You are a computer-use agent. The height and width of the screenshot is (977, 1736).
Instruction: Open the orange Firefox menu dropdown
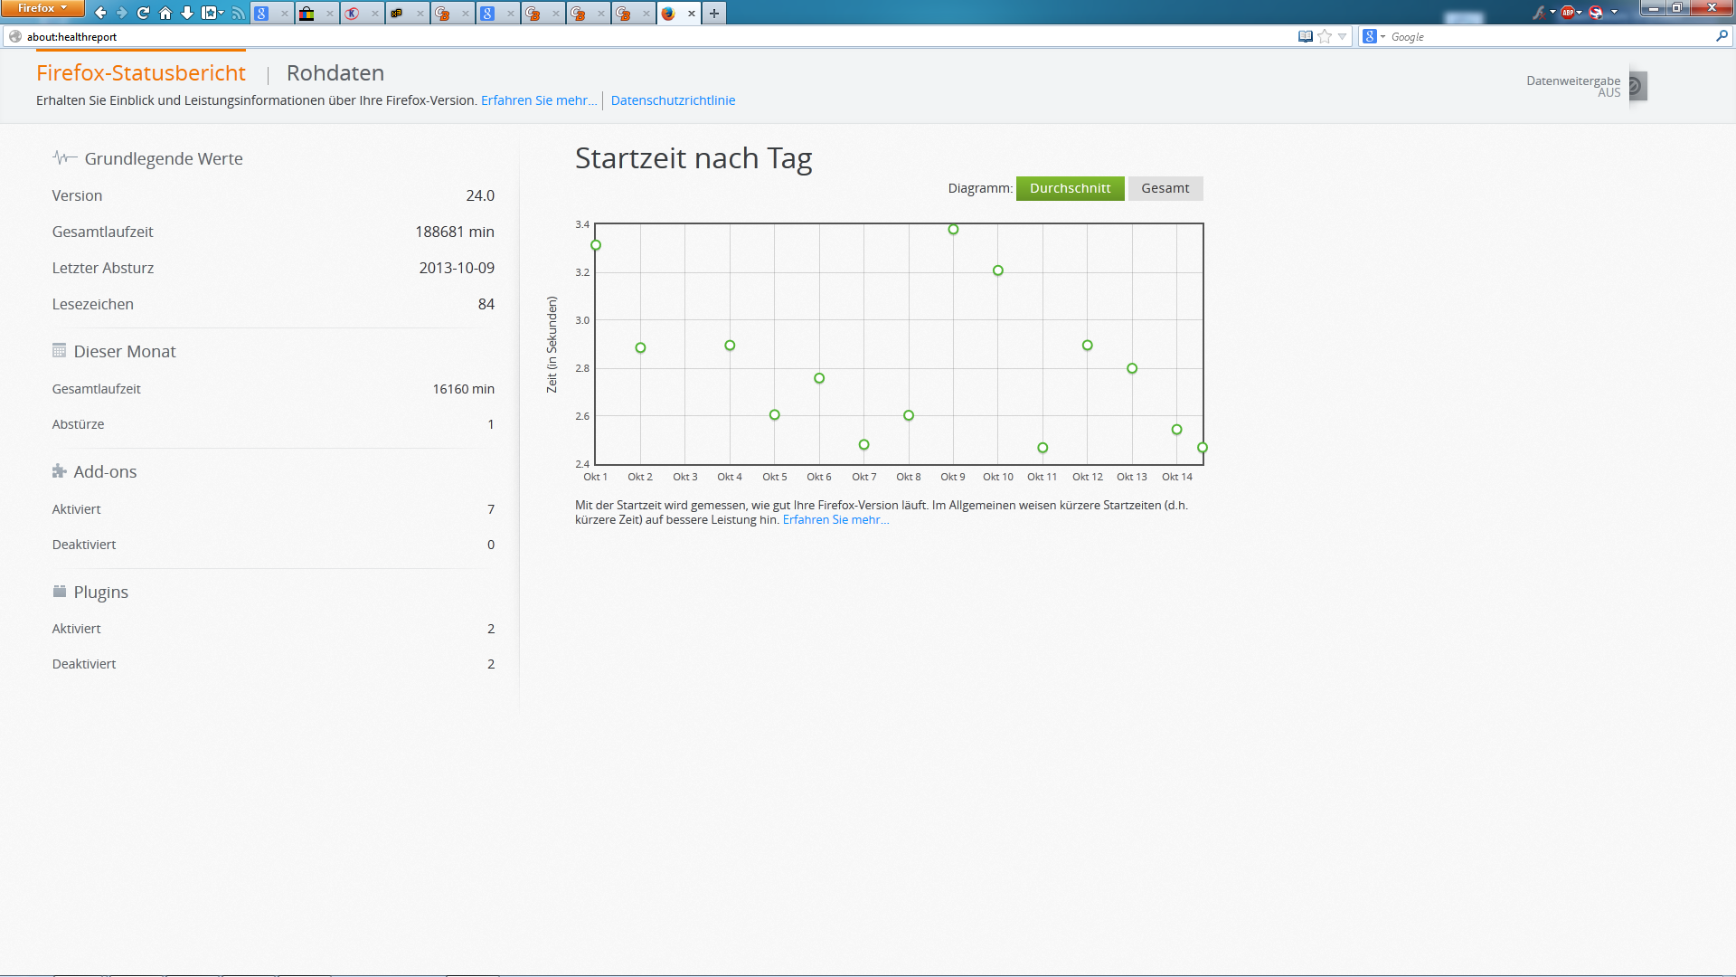(x=42, y=8)
